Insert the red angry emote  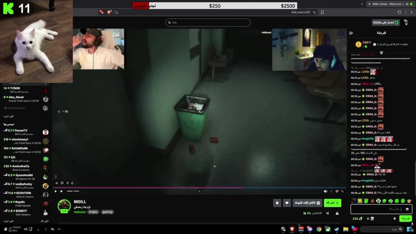[372, 201]
